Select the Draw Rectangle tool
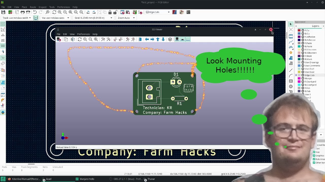325x182 pixels. (x=291, y=81)
